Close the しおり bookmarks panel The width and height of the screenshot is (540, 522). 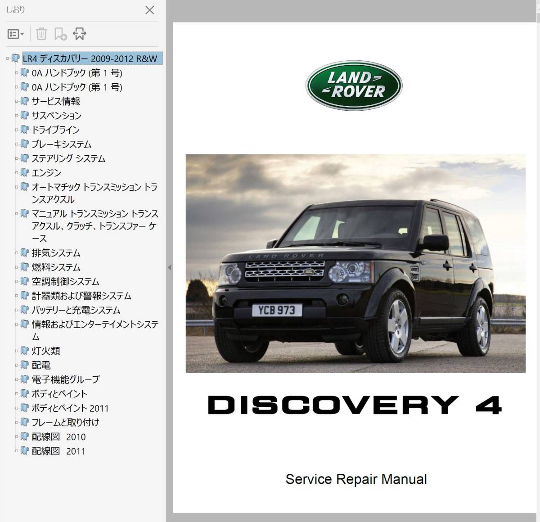click(150, 10)
